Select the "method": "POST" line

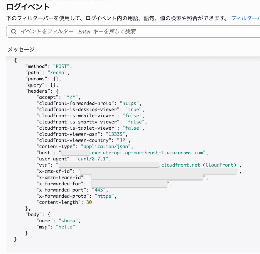click(x=49, y=67)
